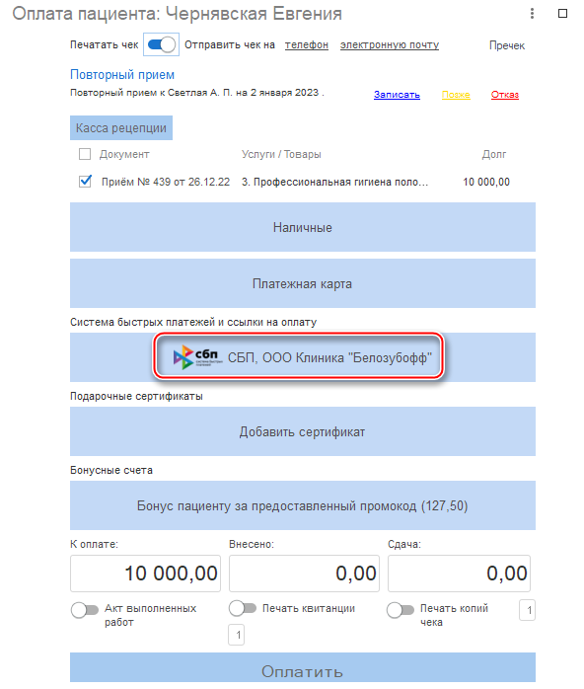The height and width of the screenshot is (689, 584).
Task: Send receipt via электронную почту link
Action: tap(390, 44)
